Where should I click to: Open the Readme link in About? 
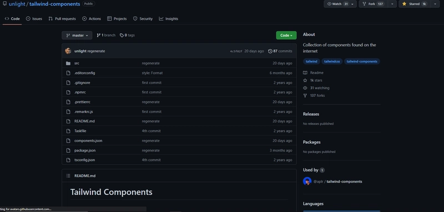313,73
